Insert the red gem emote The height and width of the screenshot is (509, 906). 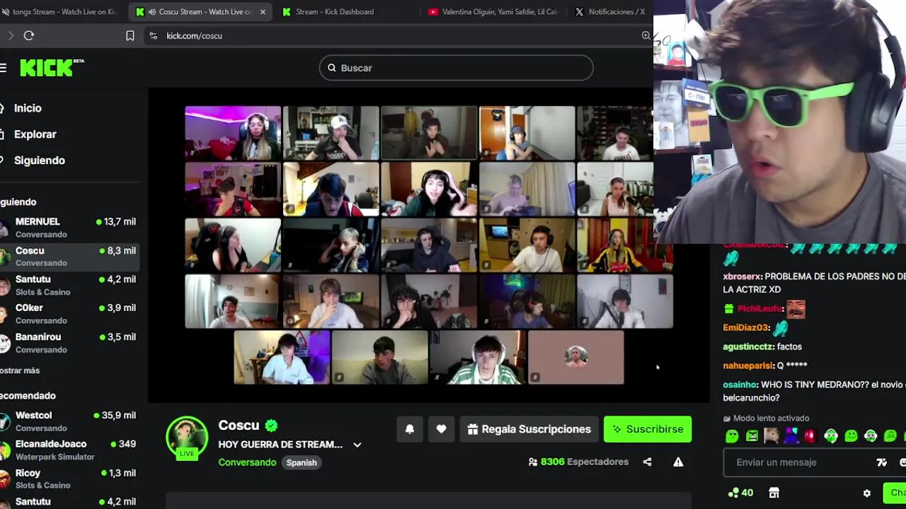[810, 436]
